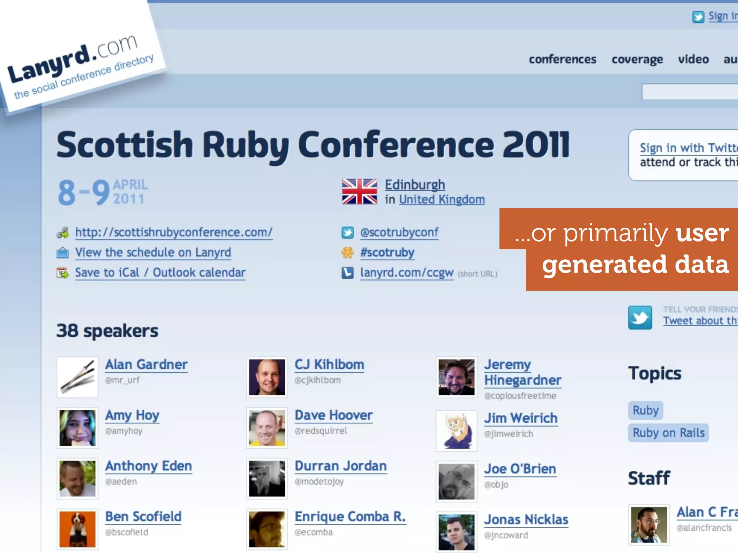Image resolution: width=738 pixels, height=553 pixels.
Task: Open Amy Hoy speaker profile link
Action: click(132, 416)
